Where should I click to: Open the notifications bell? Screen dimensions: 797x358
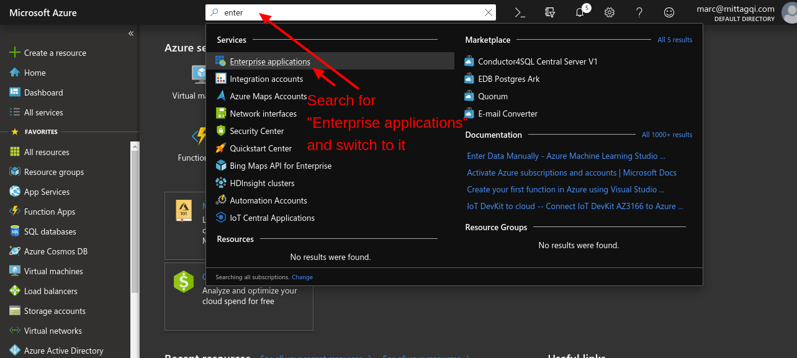click(x=580, y=12)
